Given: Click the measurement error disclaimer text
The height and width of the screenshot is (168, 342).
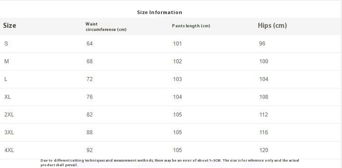Looking at the screenshot, I should pyautogui.click(x=170, y=163).
